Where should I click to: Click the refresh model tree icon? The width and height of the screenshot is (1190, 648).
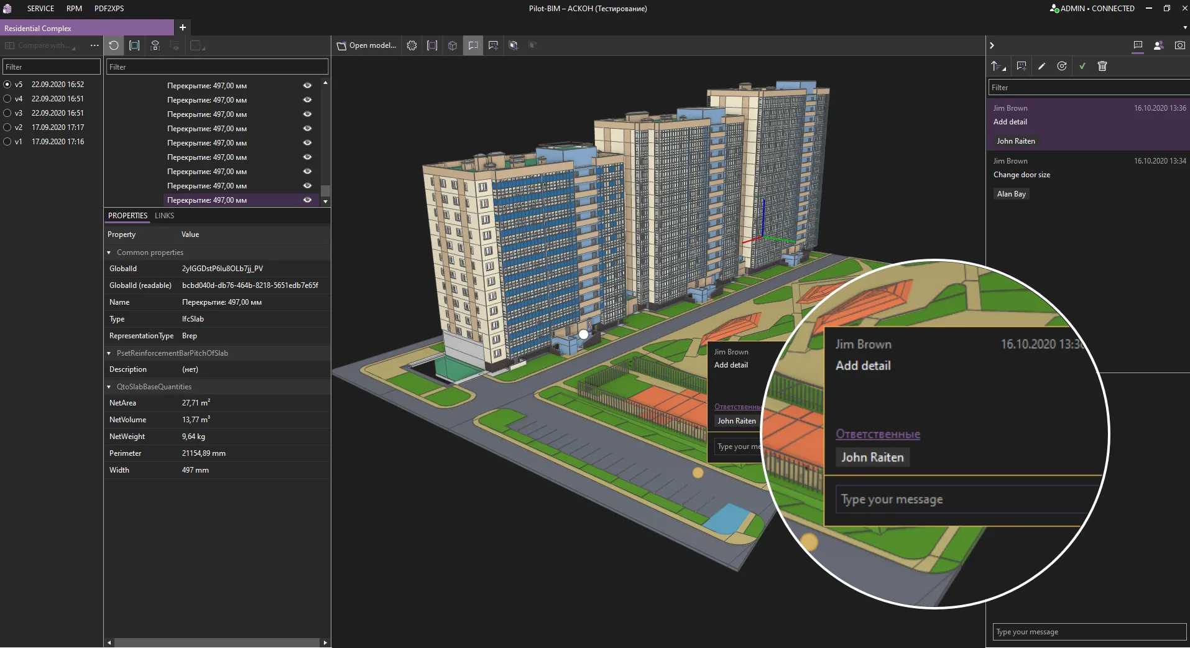click(114, 45)
